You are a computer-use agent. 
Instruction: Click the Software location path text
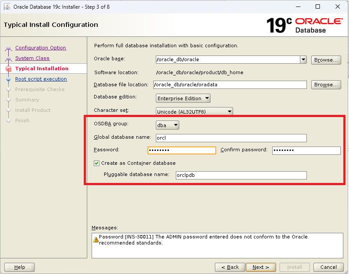[200, 72]
